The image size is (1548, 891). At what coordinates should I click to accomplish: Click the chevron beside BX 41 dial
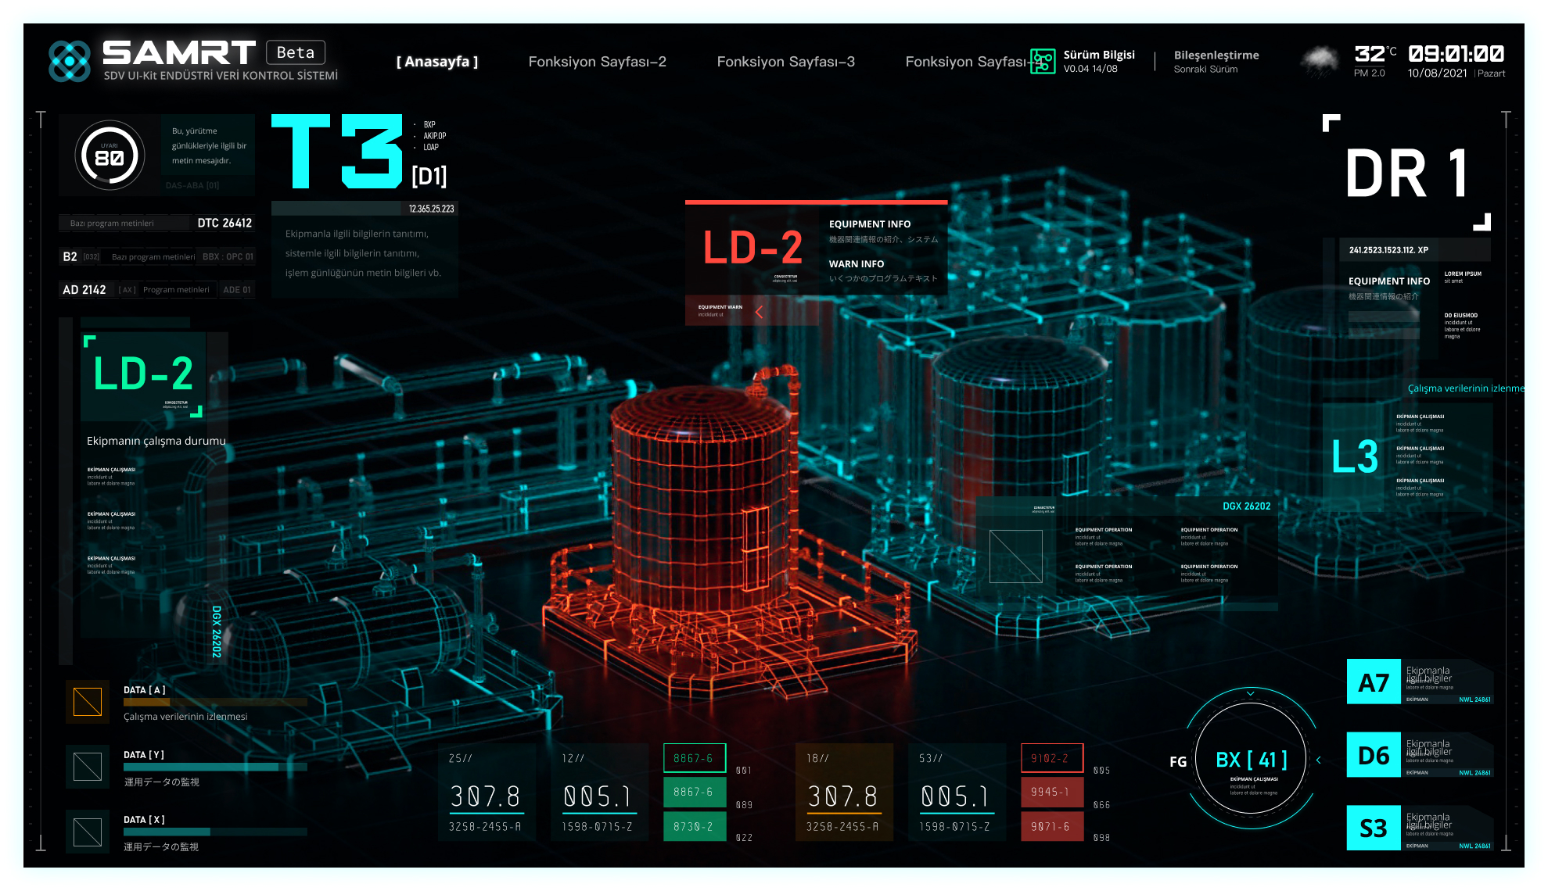point(1319,760)
